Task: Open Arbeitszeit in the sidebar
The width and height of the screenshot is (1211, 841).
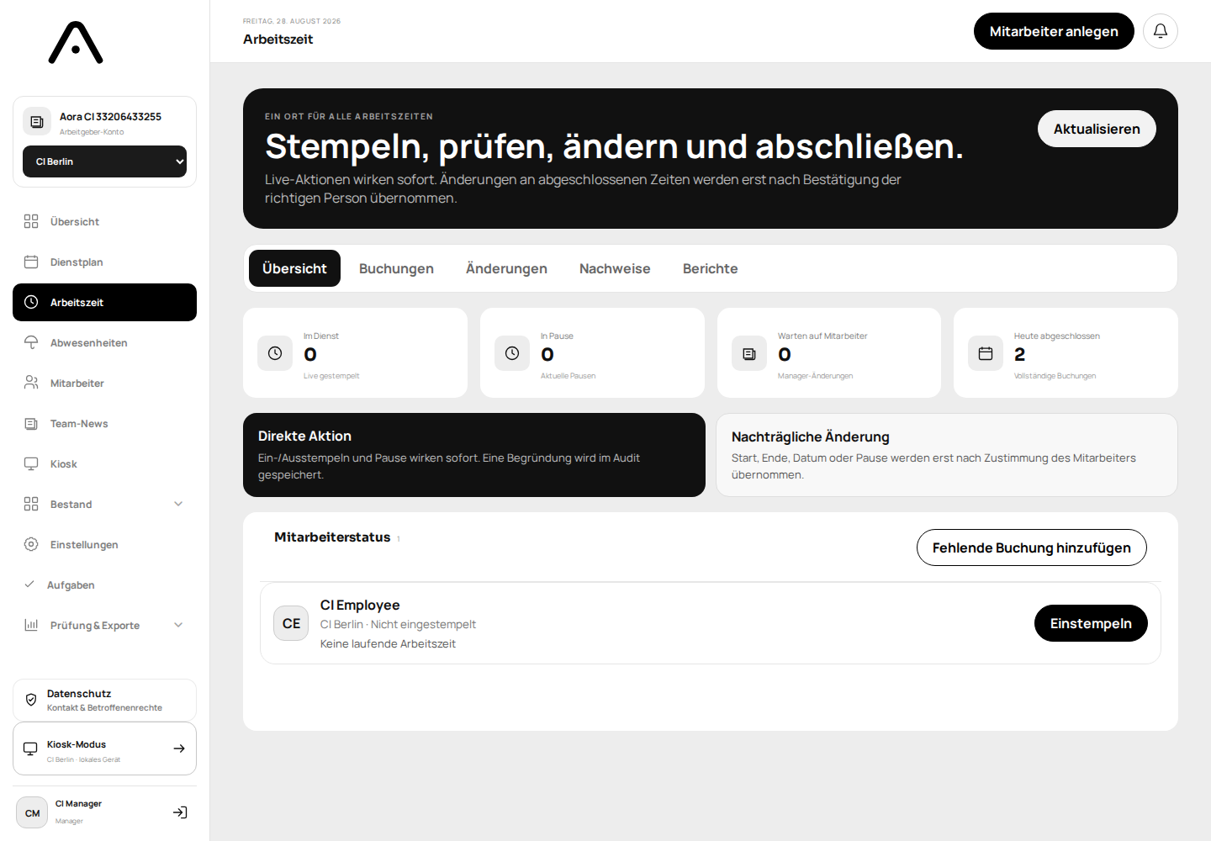Action: [x=104, y=302]
